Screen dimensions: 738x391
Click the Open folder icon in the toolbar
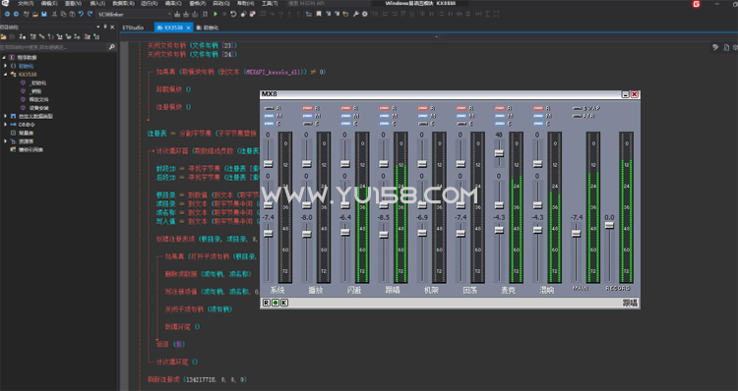(x=35, y=14)
